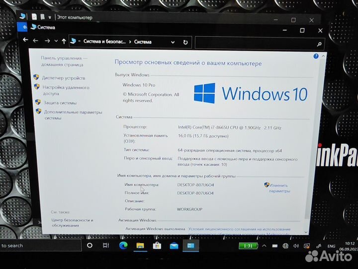358x269 pixels.
Task: Click the Windows 10 logo image
Action: 251,93
